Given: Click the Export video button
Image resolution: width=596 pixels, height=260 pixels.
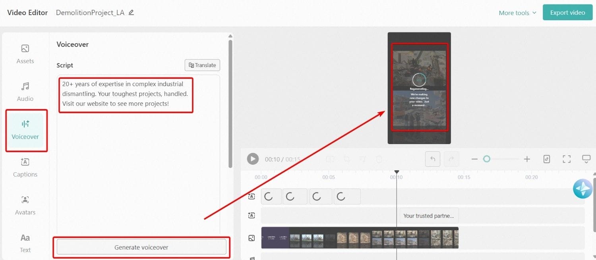Looking at the screenshot, I should coord(567,13).
